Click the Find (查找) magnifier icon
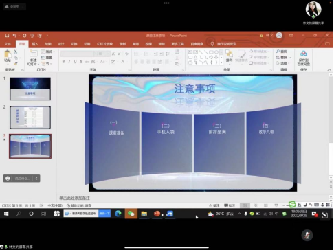The width and height of the screenshot is (334, 250). click(278, 52)
